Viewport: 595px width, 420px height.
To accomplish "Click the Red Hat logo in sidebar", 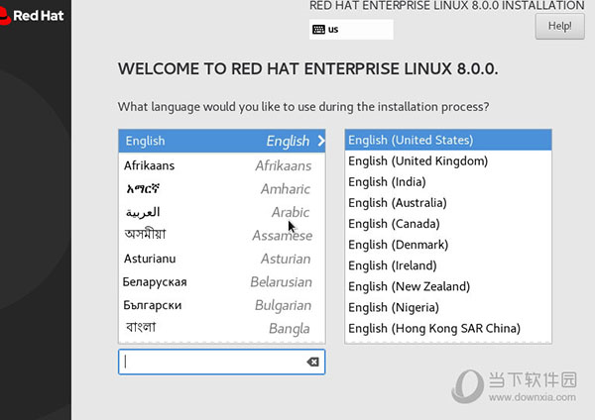I will 32,16.
